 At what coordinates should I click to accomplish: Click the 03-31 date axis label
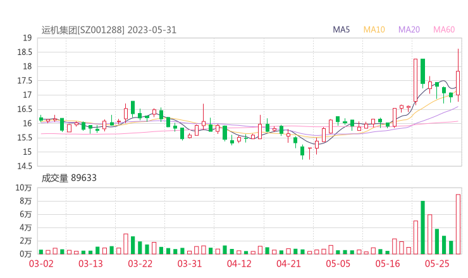(x=190, y=263)
